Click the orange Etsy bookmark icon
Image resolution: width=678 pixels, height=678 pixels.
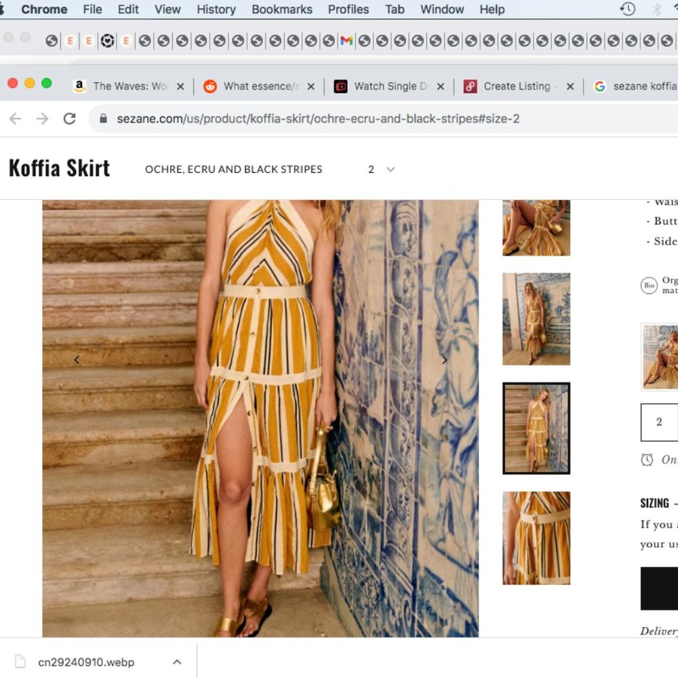coord(70,41)
